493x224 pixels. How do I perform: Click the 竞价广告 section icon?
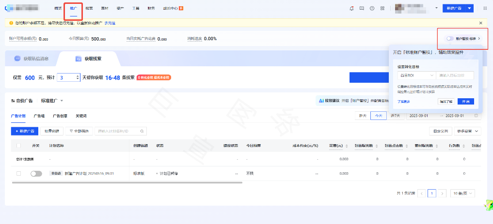(x=13, y=101)
